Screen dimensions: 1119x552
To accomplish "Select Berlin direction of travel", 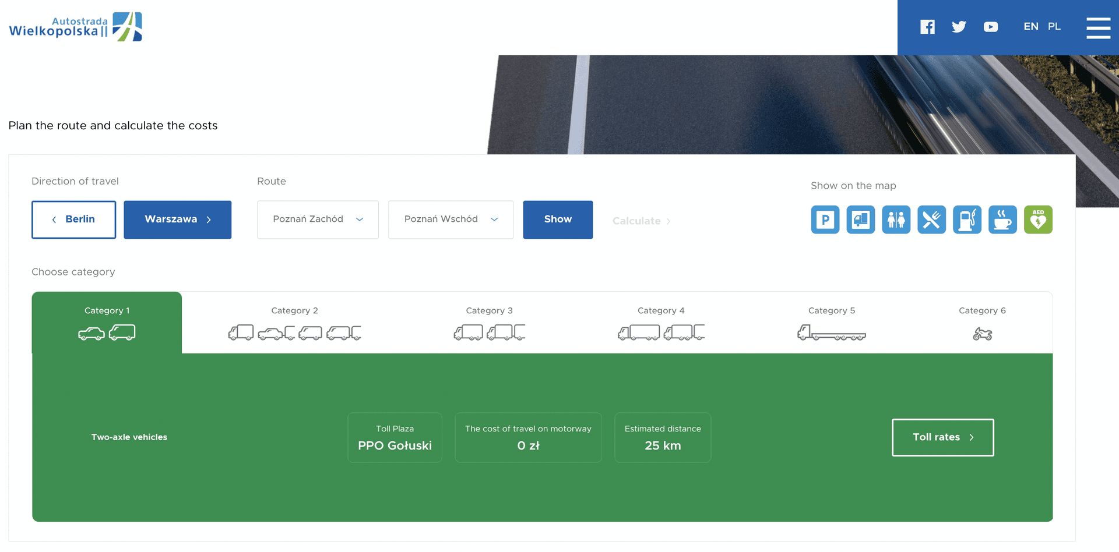I will point(74,220).
